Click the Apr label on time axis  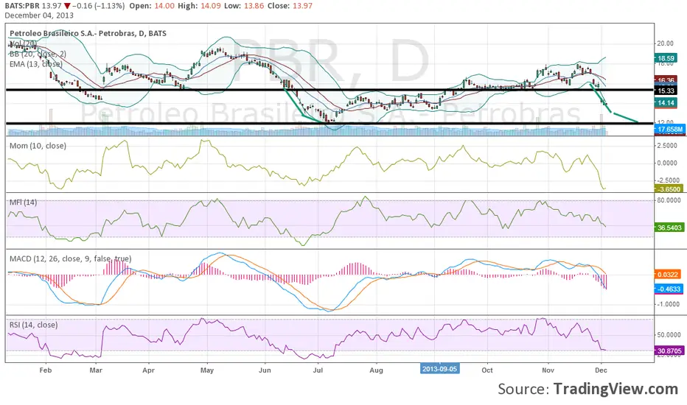[x=148, y=370]
